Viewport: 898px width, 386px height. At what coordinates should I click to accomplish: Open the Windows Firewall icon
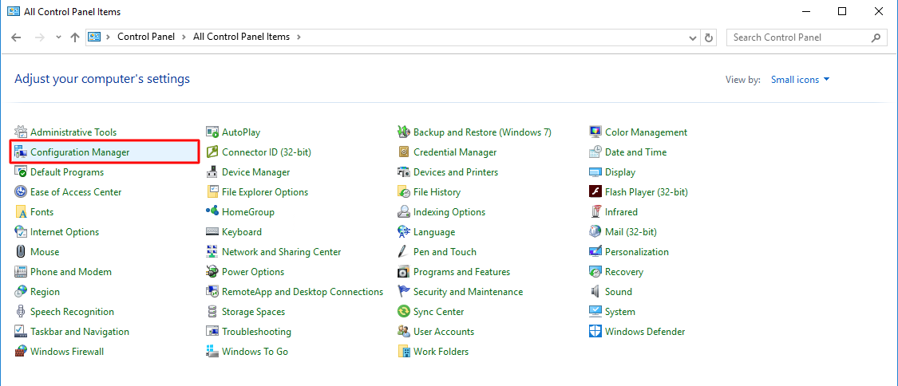pyautogui.click(x=21, y=352)
